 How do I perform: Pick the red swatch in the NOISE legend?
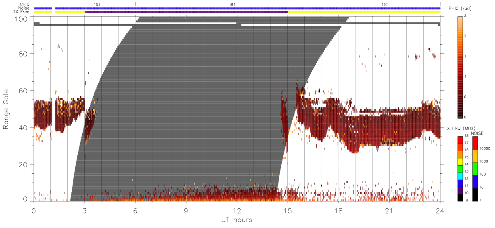pos(475,143)
